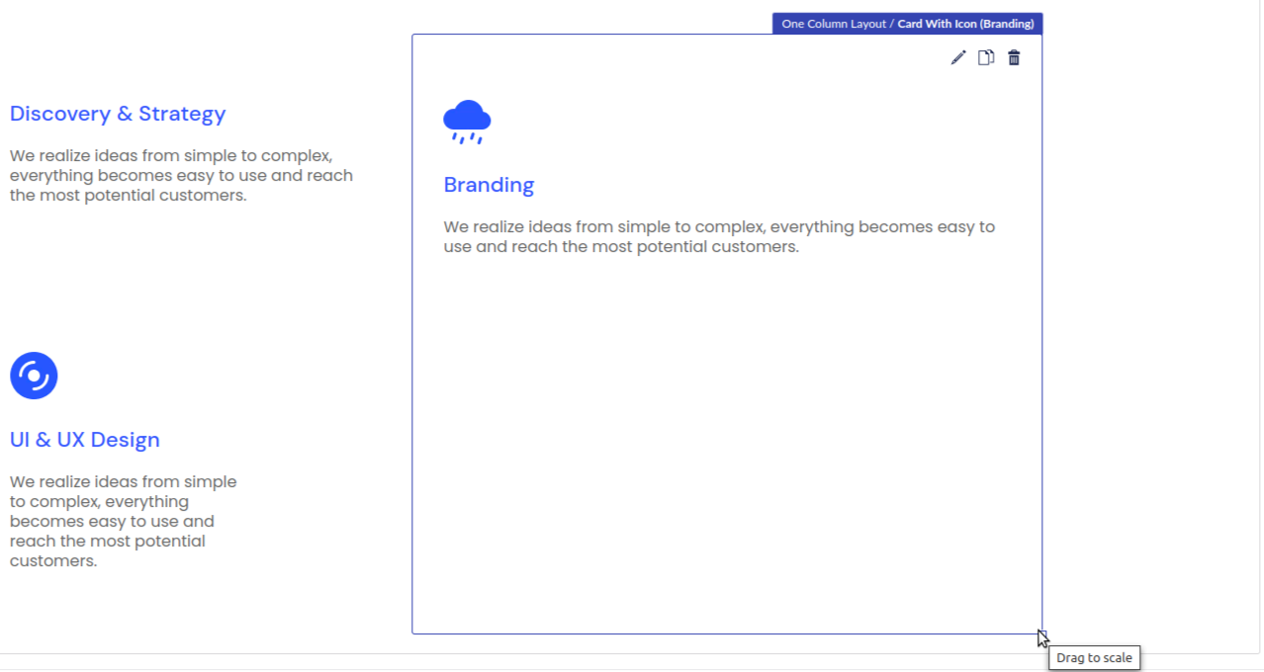Click Card With Icon (Branding) breadcrumb label
1264x672 pixels.
coord(965,24)
